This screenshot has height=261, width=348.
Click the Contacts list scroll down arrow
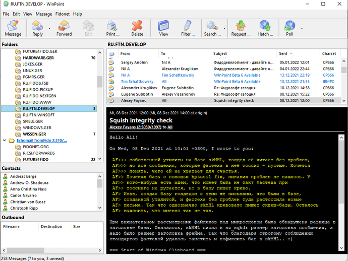click(x=100, y=208)
